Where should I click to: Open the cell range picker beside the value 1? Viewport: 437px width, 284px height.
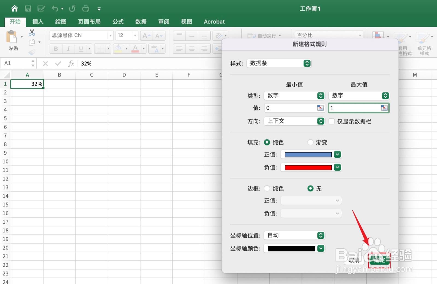385,108
